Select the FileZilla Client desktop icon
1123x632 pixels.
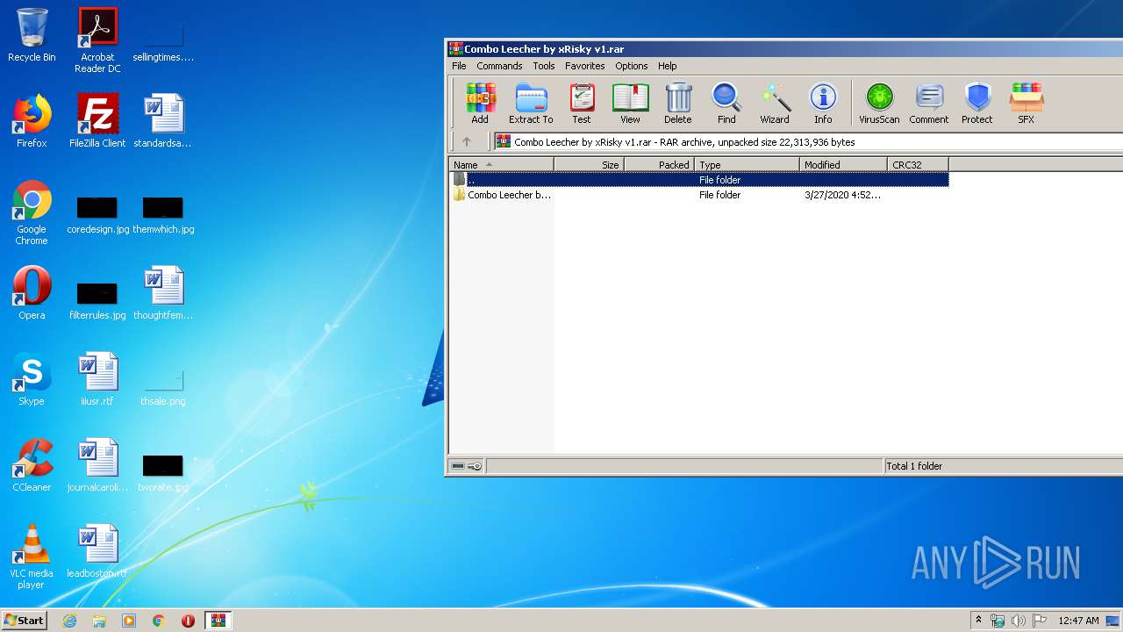coord(97,121)
